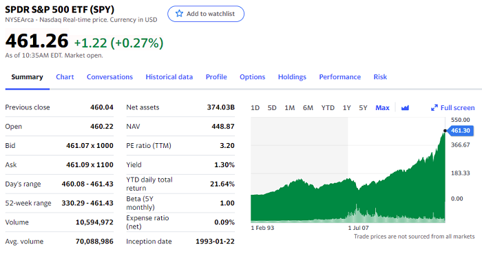Click Expense ratio value 0.09%
The width and height of the screenshot is (482, 256).
224,222
